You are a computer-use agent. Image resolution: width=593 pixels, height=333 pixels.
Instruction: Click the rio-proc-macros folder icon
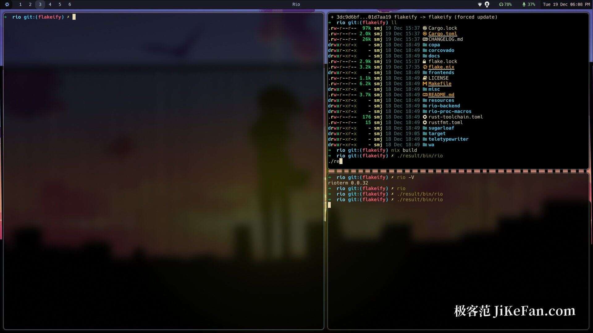point(425,112)
